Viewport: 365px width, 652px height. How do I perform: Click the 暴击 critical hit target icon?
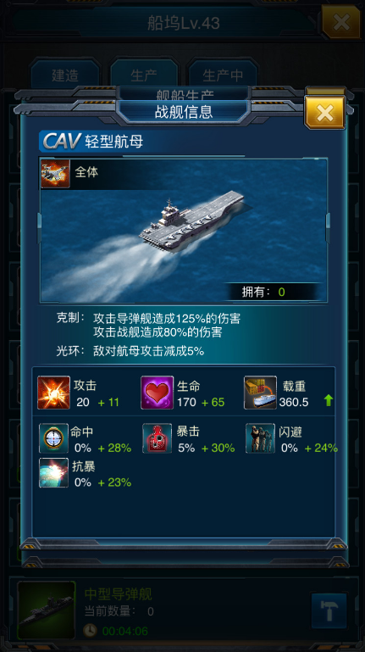157,437
